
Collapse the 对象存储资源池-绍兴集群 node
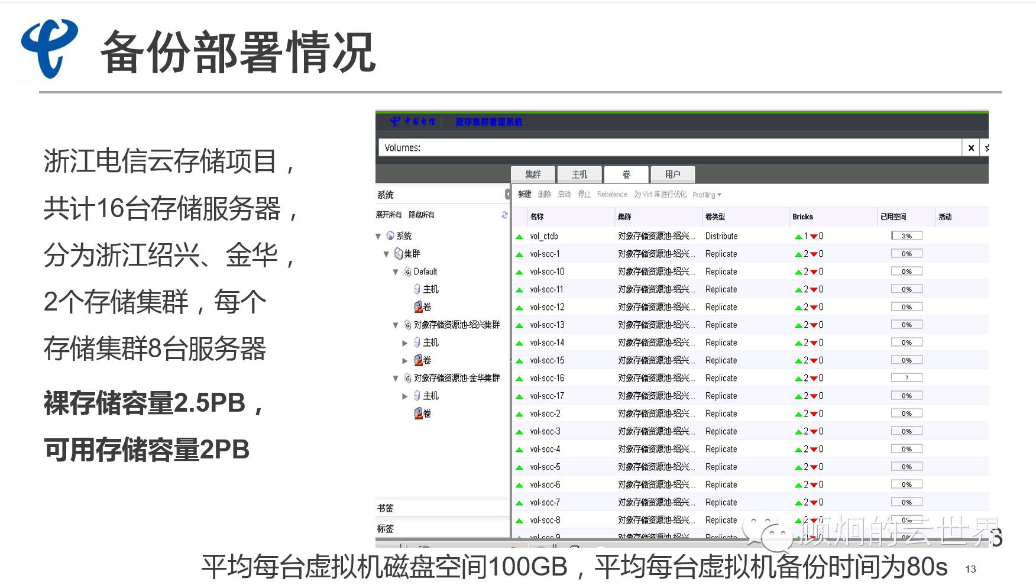(x=396, y=325)
